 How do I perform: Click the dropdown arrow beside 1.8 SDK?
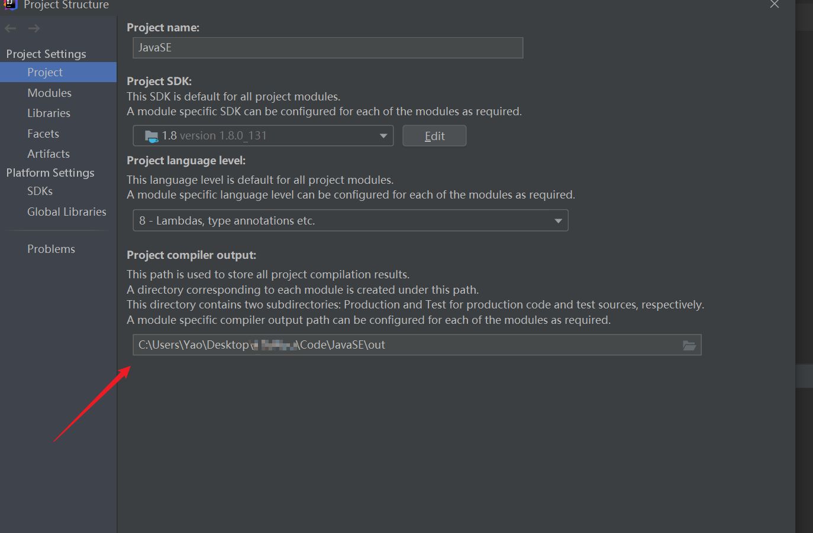pos(383,136)
